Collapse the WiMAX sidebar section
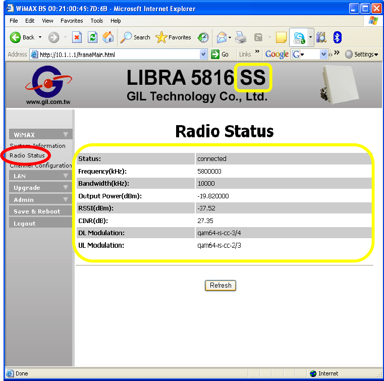 (41, 134)
